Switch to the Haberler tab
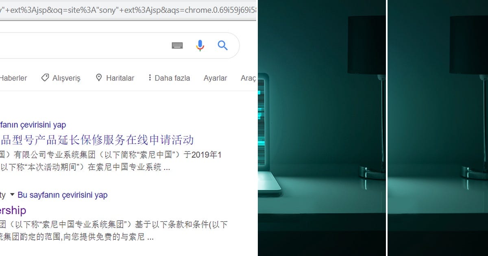This screenshot has height=256, width=488. 13,78
